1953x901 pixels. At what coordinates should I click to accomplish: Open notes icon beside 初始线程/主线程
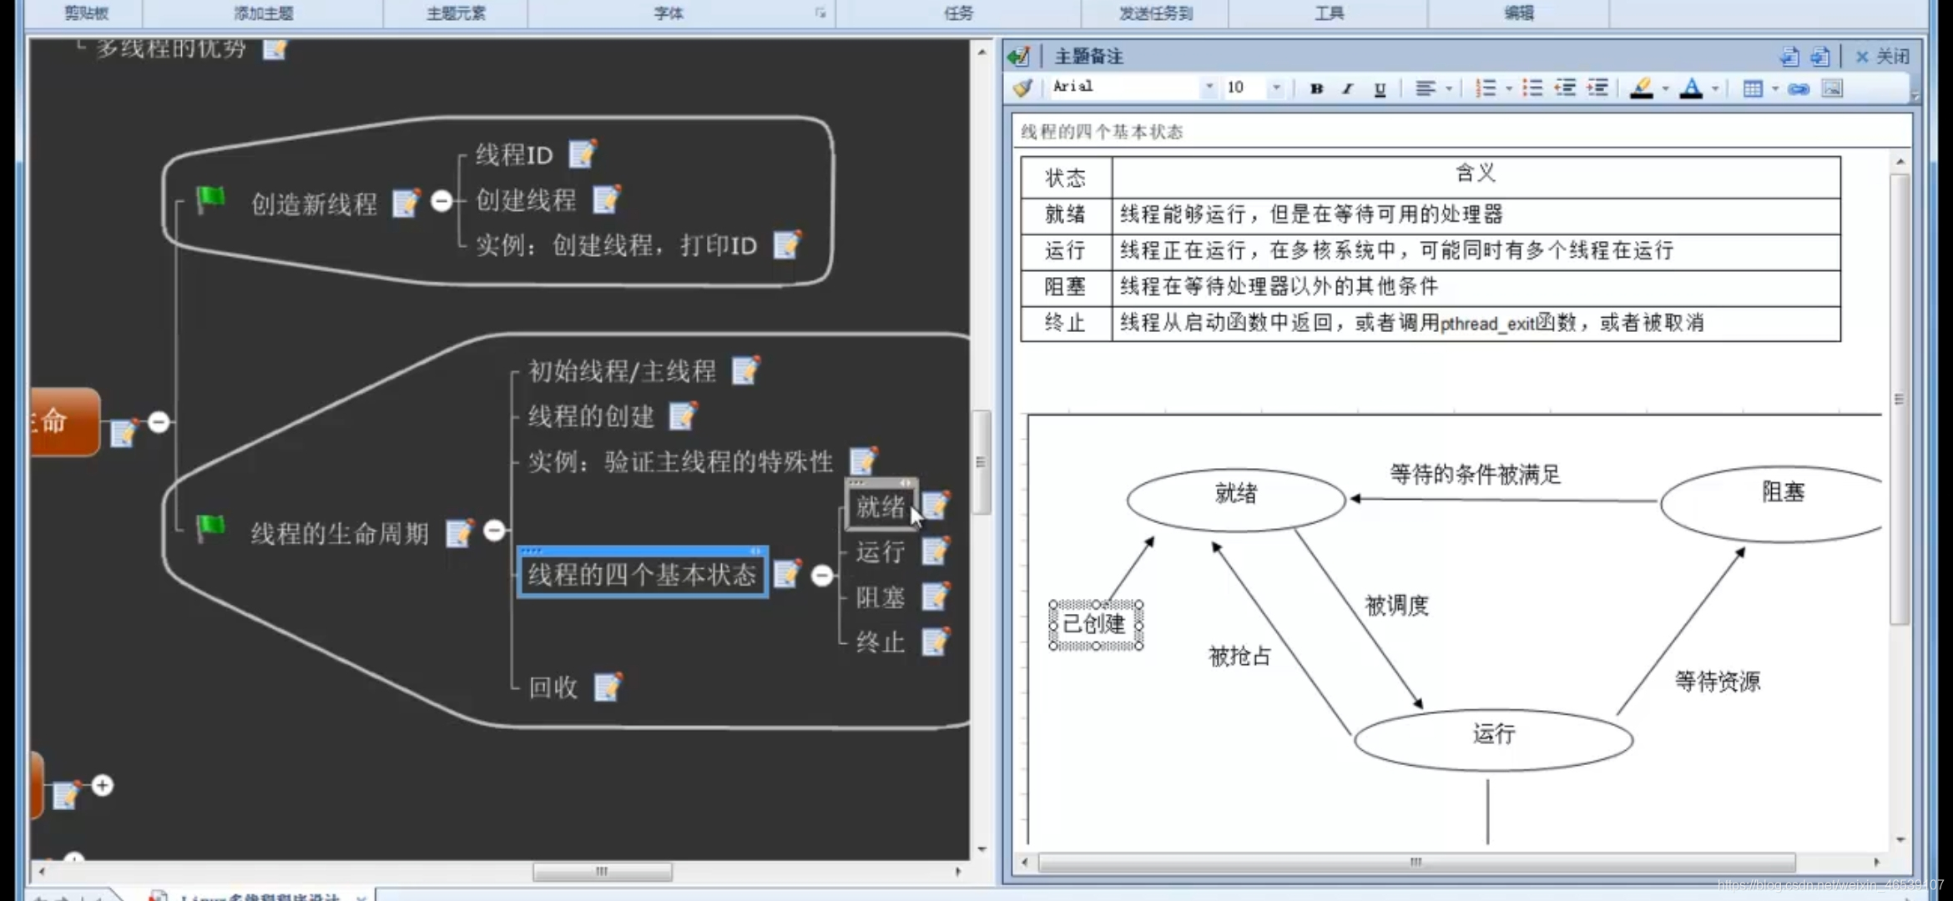point(745,370)
